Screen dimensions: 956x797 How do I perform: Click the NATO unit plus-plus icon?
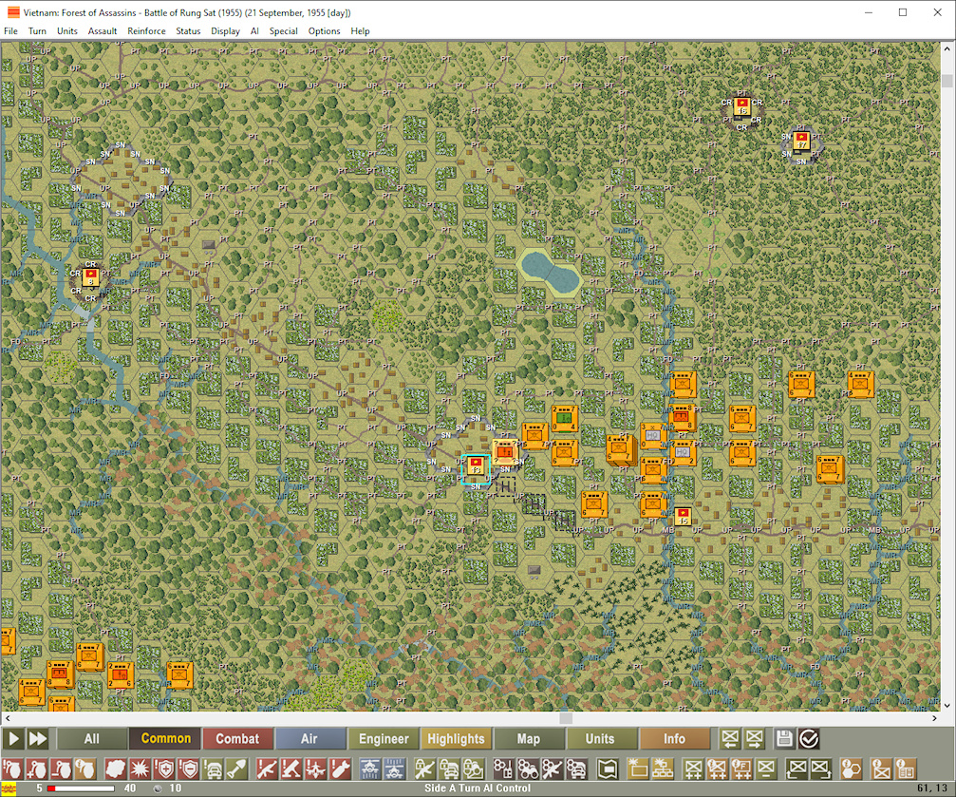point(693,769)
